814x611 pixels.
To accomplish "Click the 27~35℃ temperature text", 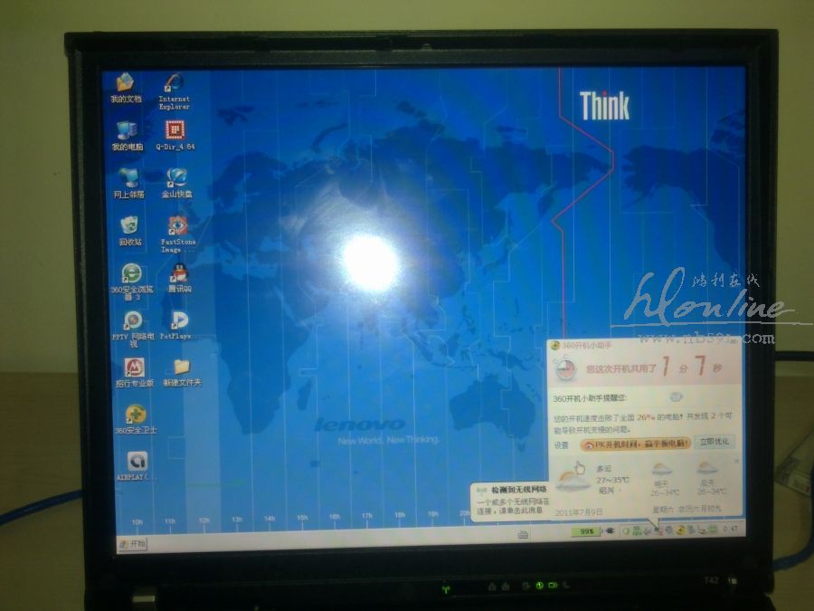I will tap(612, 480).
